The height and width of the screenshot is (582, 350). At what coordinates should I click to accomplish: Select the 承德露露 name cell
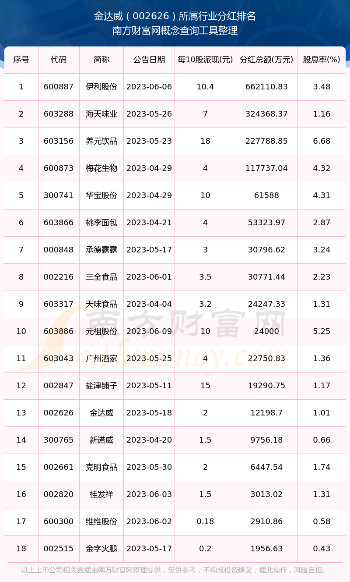pos(101,250)
